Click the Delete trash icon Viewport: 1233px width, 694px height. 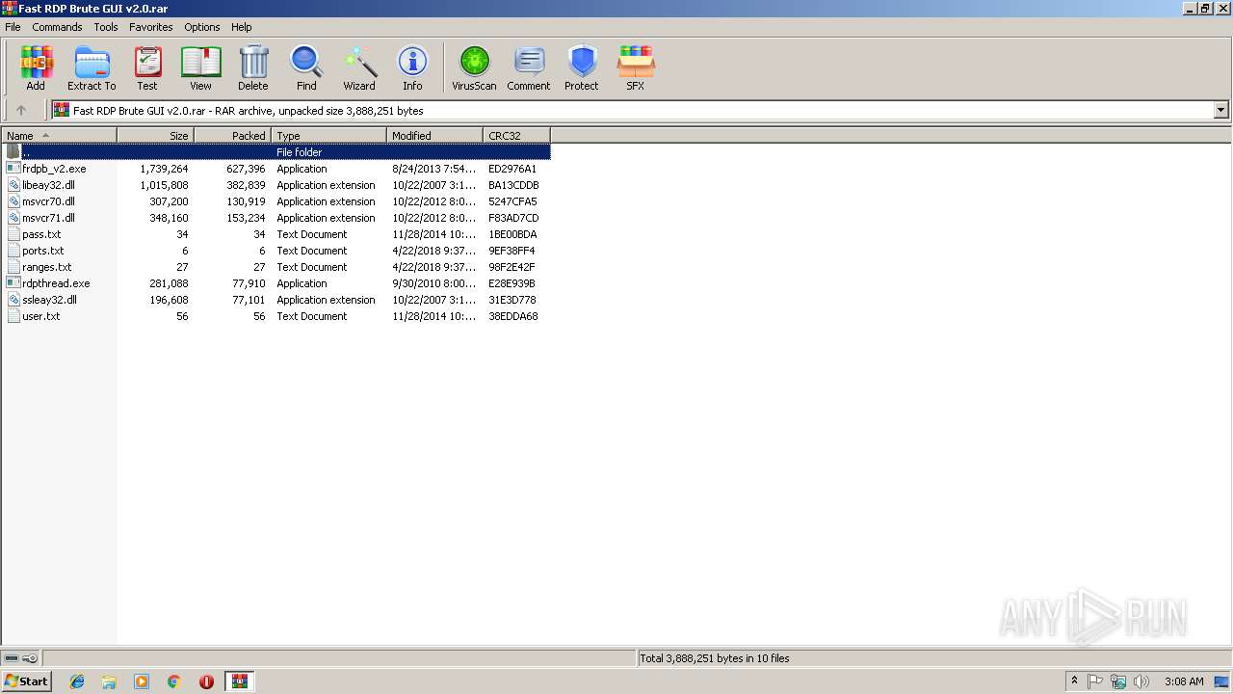pos(253,67)
